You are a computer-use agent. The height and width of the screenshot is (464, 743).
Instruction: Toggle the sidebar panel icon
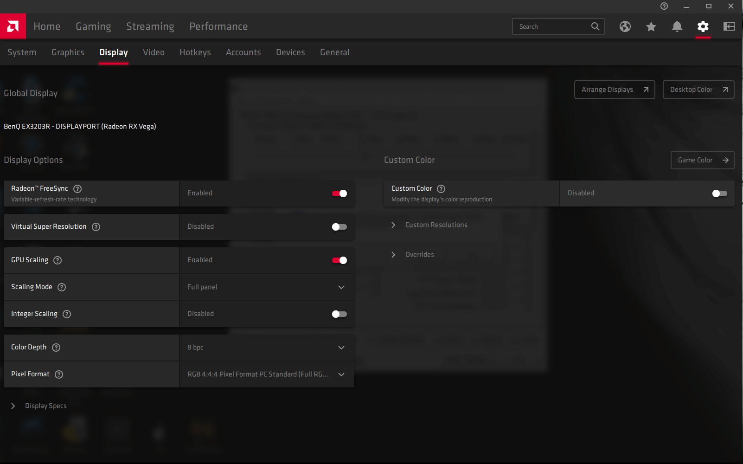pos(729,26)
